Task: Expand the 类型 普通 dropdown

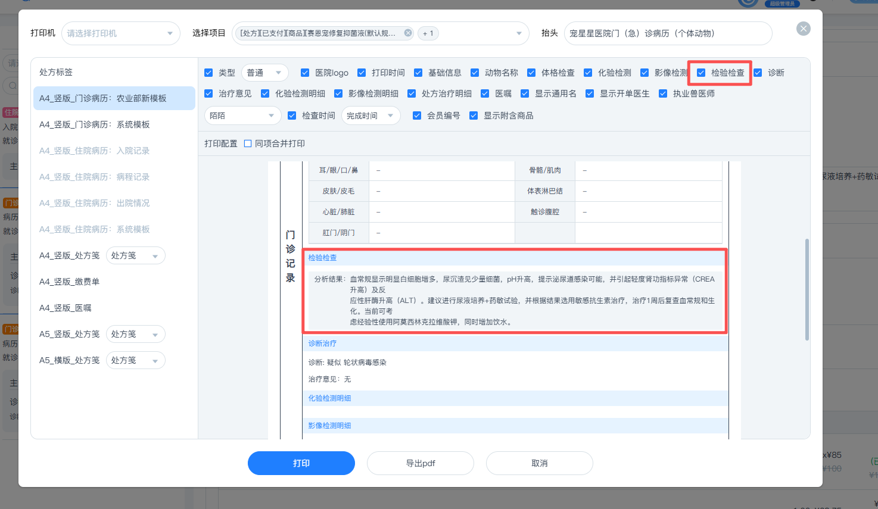Action: (x=265, y=73)
